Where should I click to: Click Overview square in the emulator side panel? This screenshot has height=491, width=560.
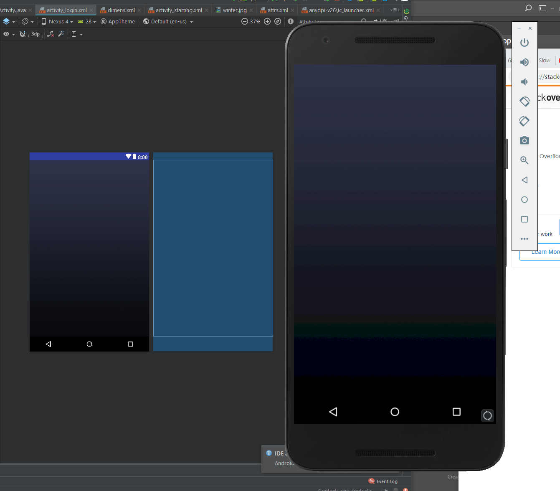525,219
